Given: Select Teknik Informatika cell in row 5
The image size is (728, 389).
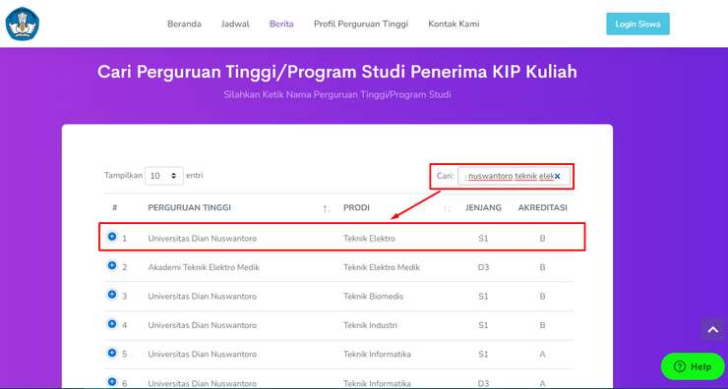Looking at the screenshot, I should pyautogui.click(x=377, y=355).
